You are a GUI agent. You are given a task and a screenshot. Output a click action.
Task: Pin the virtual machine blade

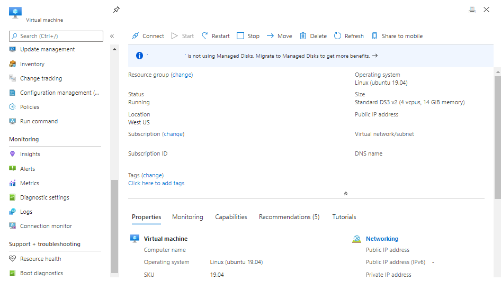(117, 10)
